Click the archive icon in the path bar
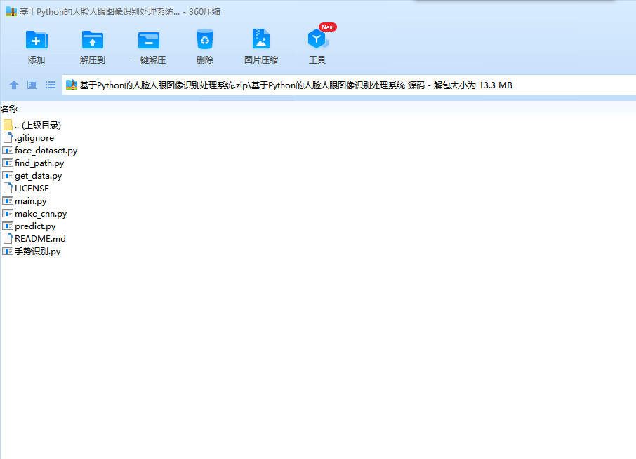Screen dimensions: 636x459 tap(72, 85)
